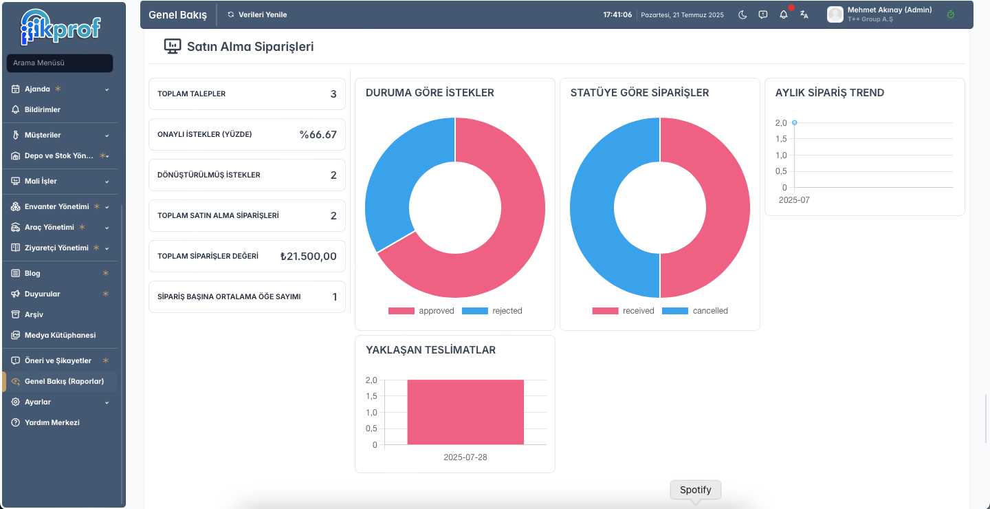
Task: Open the chat messages icon
Action: pos(763,14)
